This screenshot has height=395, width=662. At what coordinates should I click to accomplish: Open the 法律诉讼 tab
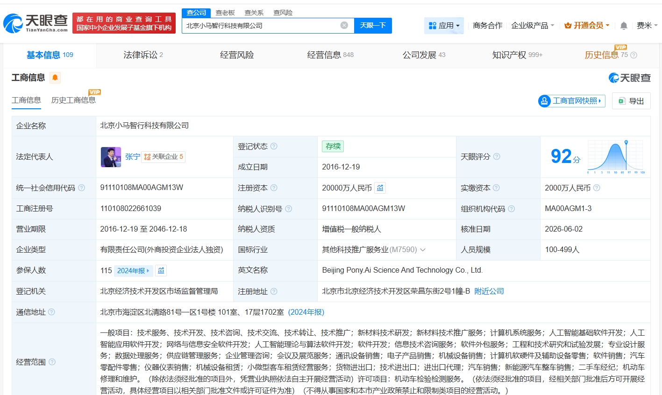143,55
